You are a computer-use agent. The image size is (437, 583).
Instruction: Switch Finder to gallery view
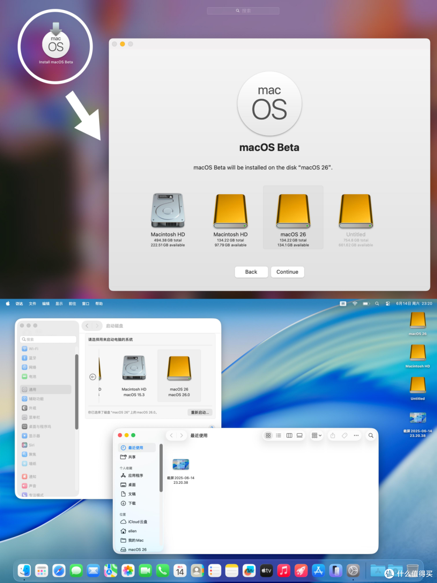[x=300, y=436]
